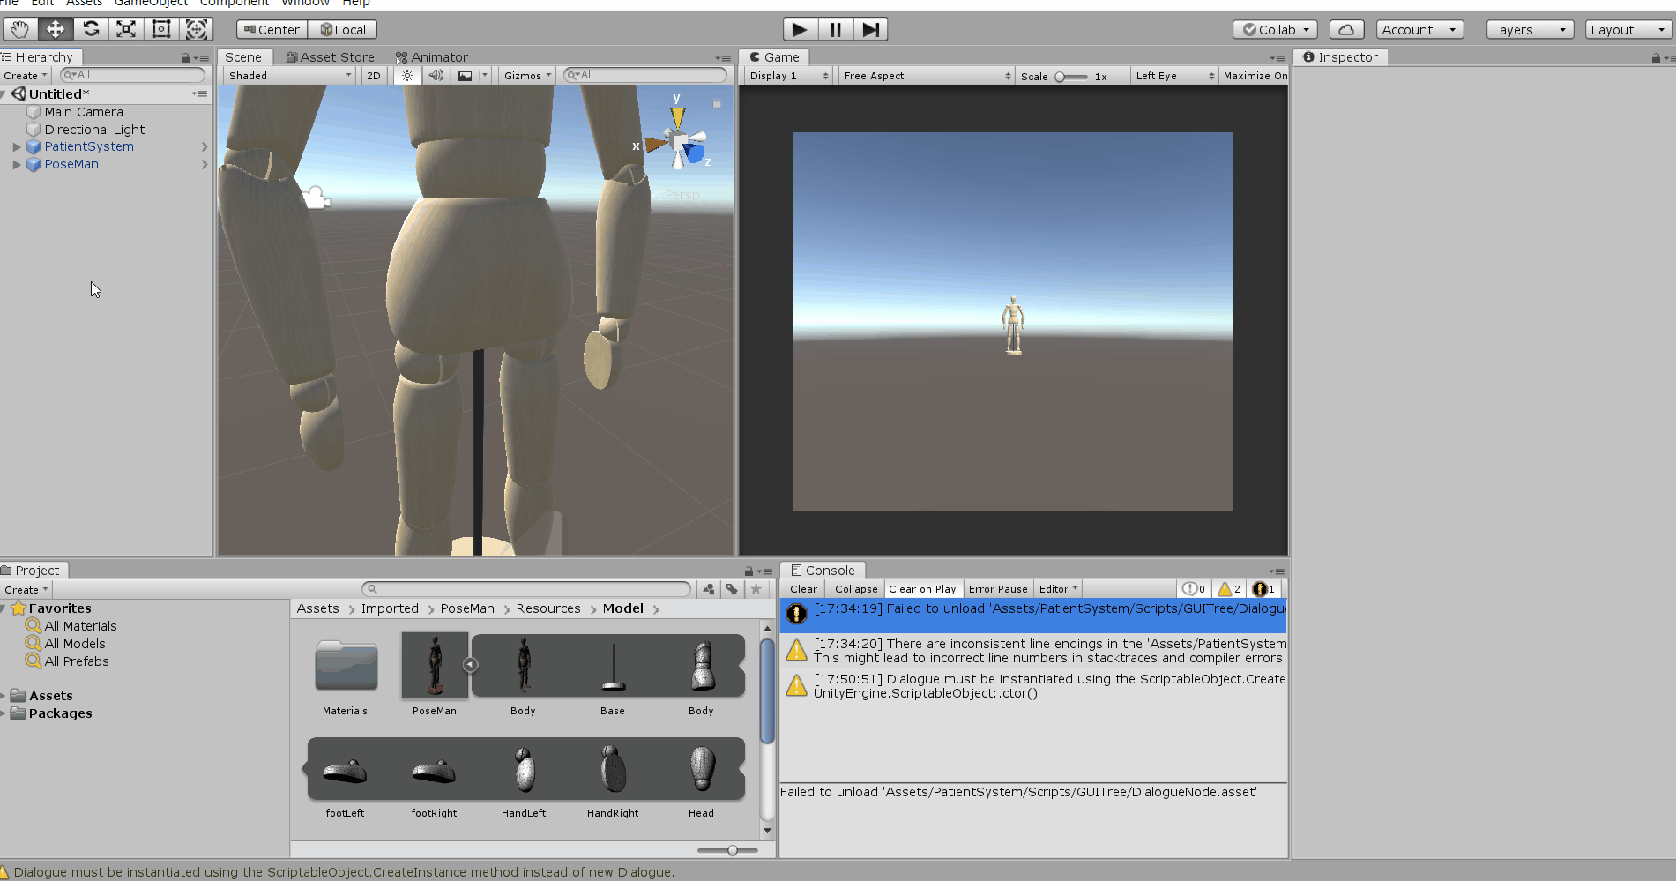Click the Console Clear button

click(x=803, y=589)
